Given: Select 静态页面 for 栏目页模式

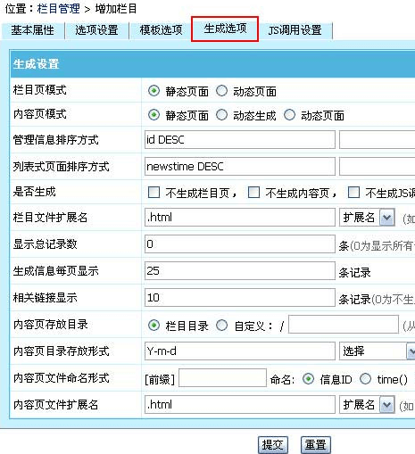Looking at the screenshot, I should [x=154, y=91].
